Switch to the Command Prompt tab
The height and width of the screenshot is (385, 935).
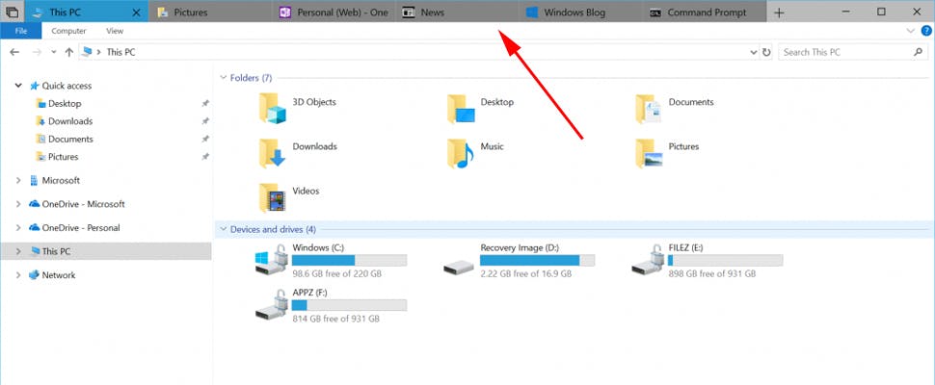coord(705,12)
